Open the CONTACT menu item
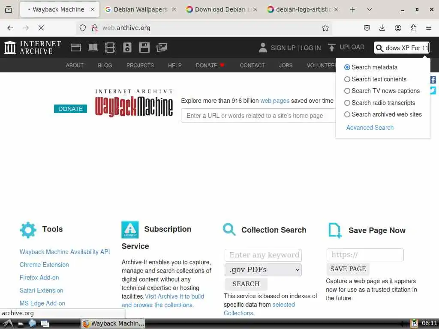 [252, 66]
